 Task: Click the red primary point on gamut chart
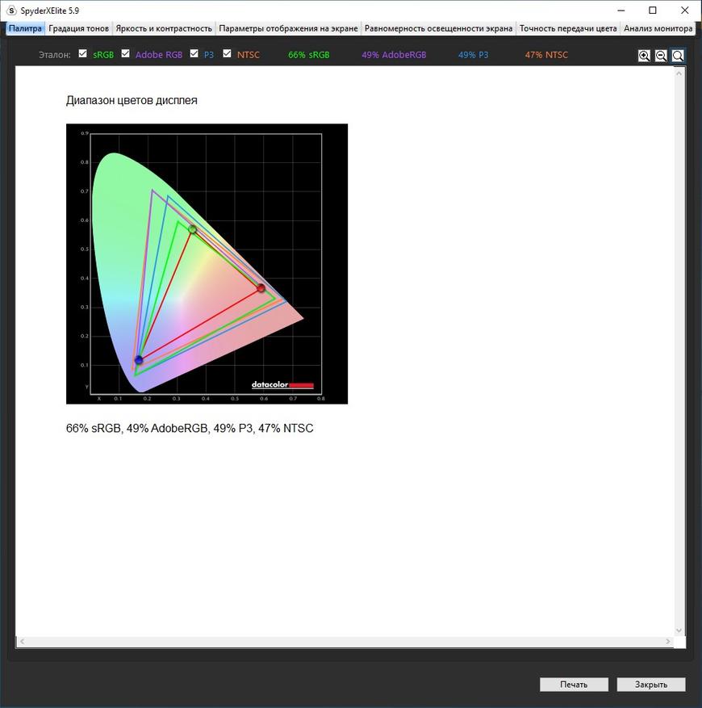[x=261, y=288]
